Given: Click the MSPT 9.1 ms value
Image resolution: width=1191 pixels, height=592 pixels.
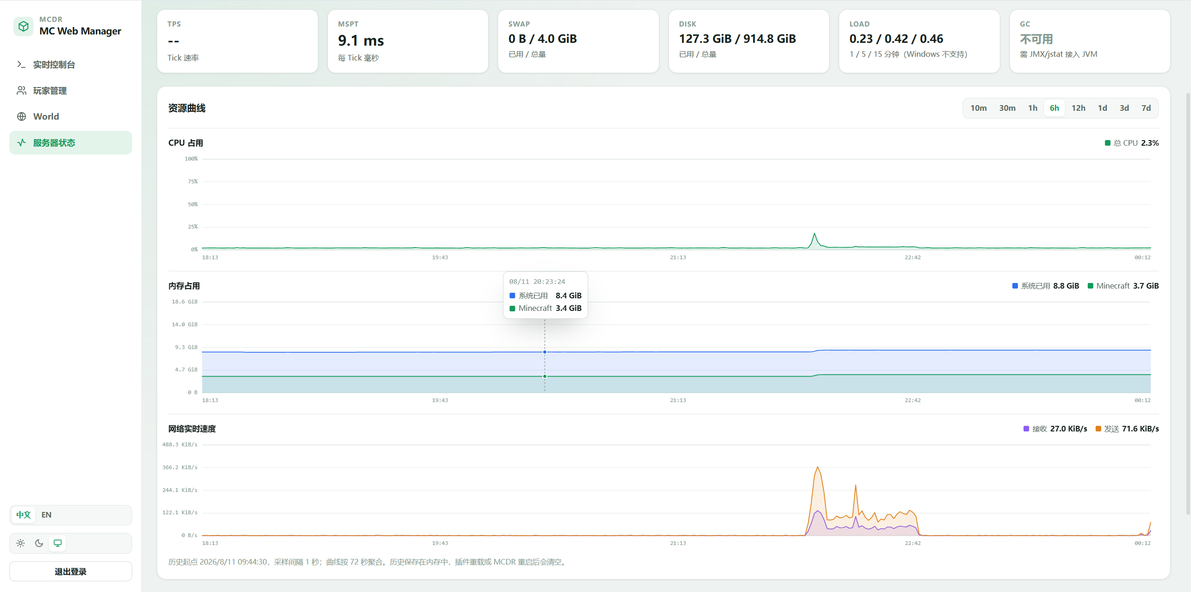Looking at the screenshot, I should (361, 40).
